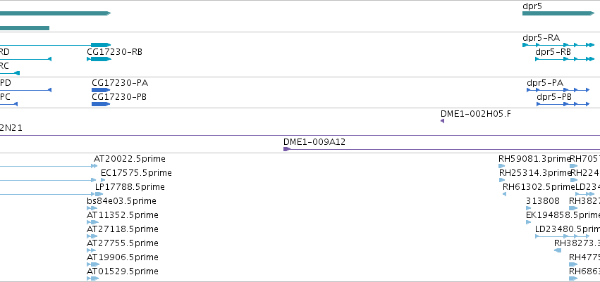
Task: Select the DME1-002H05.F arrow marker
Action: pos(442,121)
